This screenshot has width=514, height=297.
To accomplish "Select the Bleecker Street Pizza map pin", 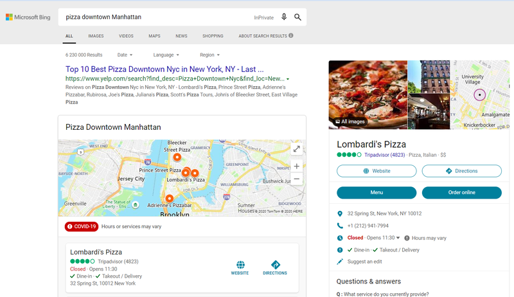I will point(177,157).
